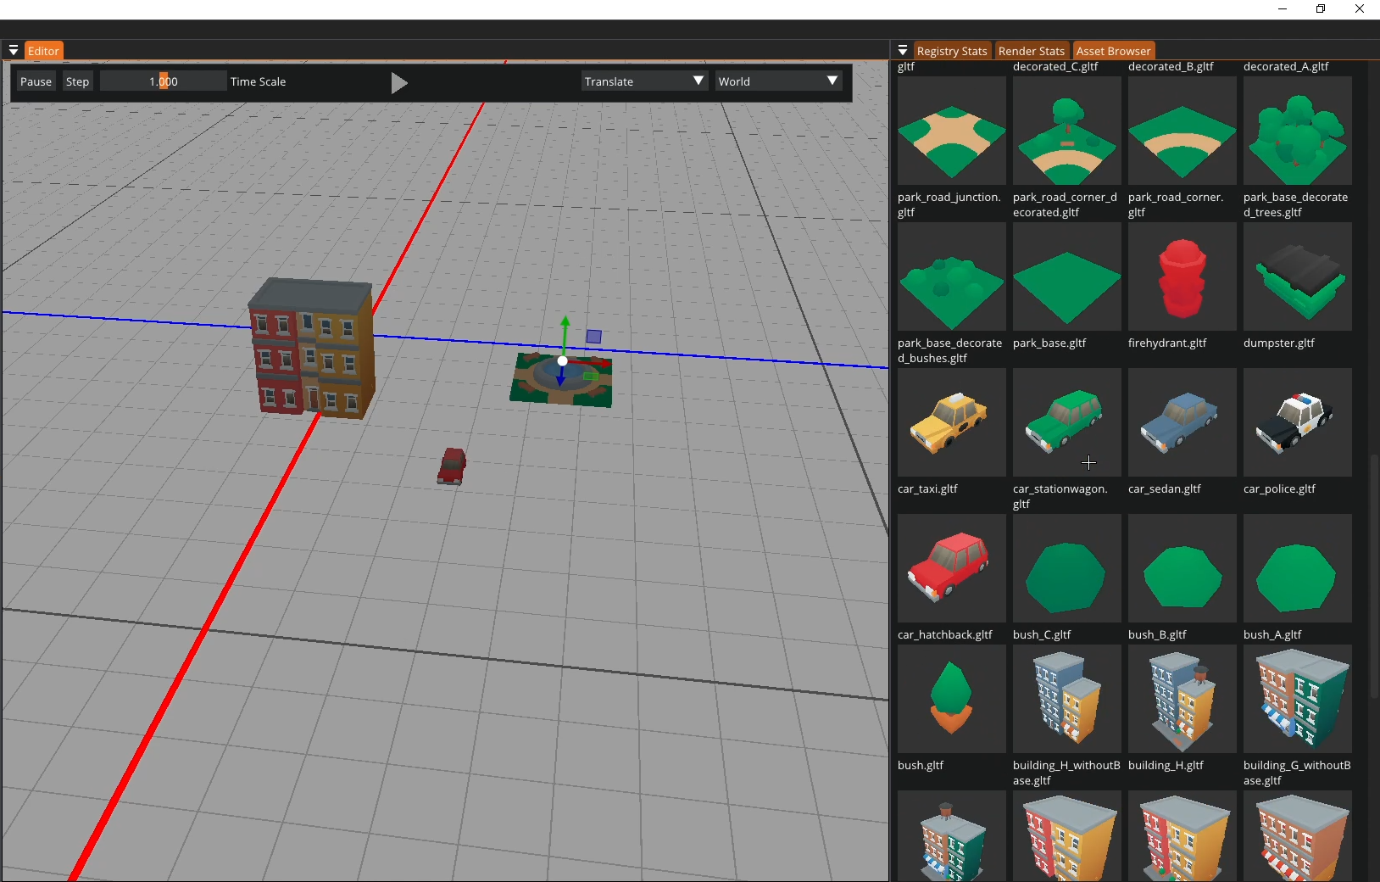Open the World coordinate space dropdown
Image resolution: width=1380 pixels, height=882 pixels.
(778, 81)
